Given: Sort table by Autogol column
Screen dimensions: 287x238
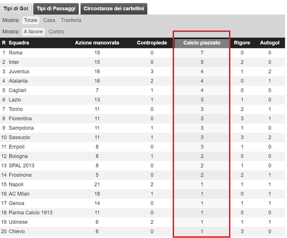Looking at the screenshot, I should (x=270, y=42).
